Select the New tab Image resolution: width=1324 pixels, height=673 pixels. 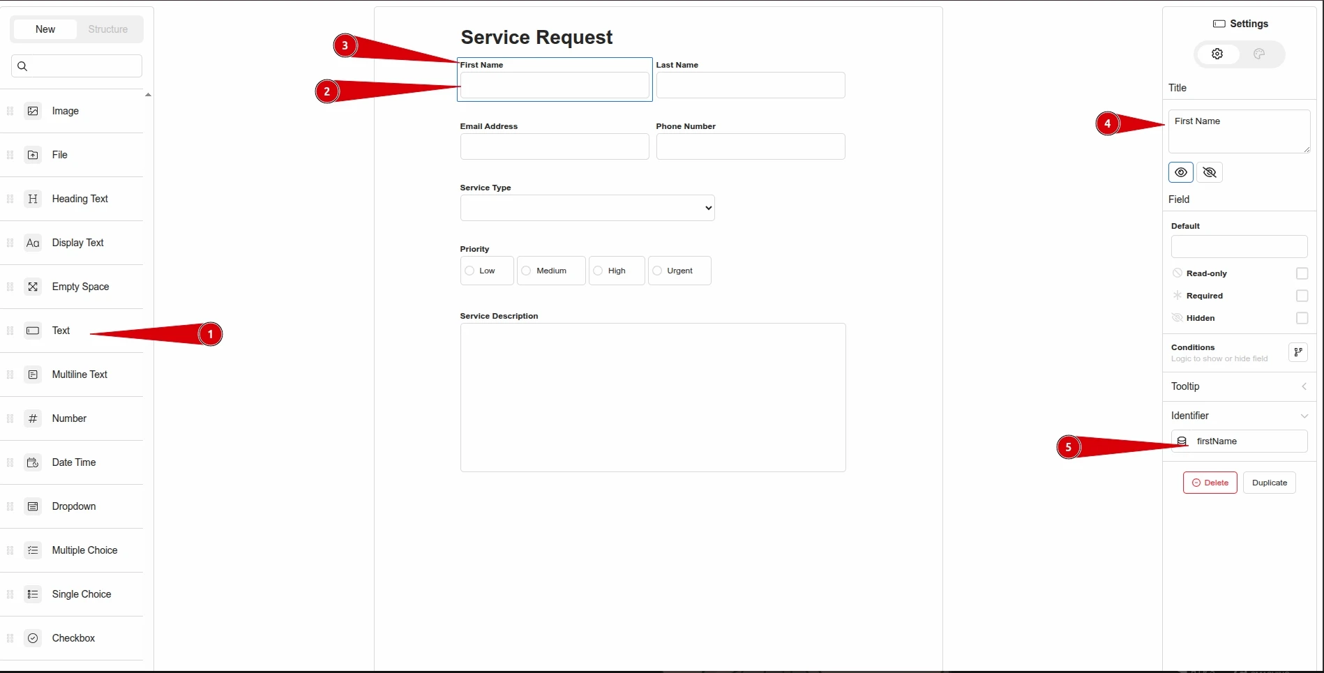coord(45,29)
